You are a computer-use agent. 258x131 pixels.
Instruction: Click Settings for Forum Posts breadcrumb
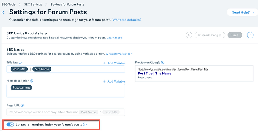pyautogui.click(x=67, y=5)
